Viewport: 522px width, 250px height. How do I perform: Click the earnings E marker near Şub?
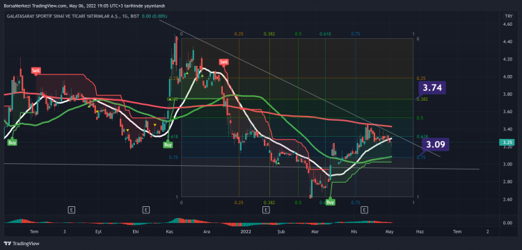(x=265, y=210)
